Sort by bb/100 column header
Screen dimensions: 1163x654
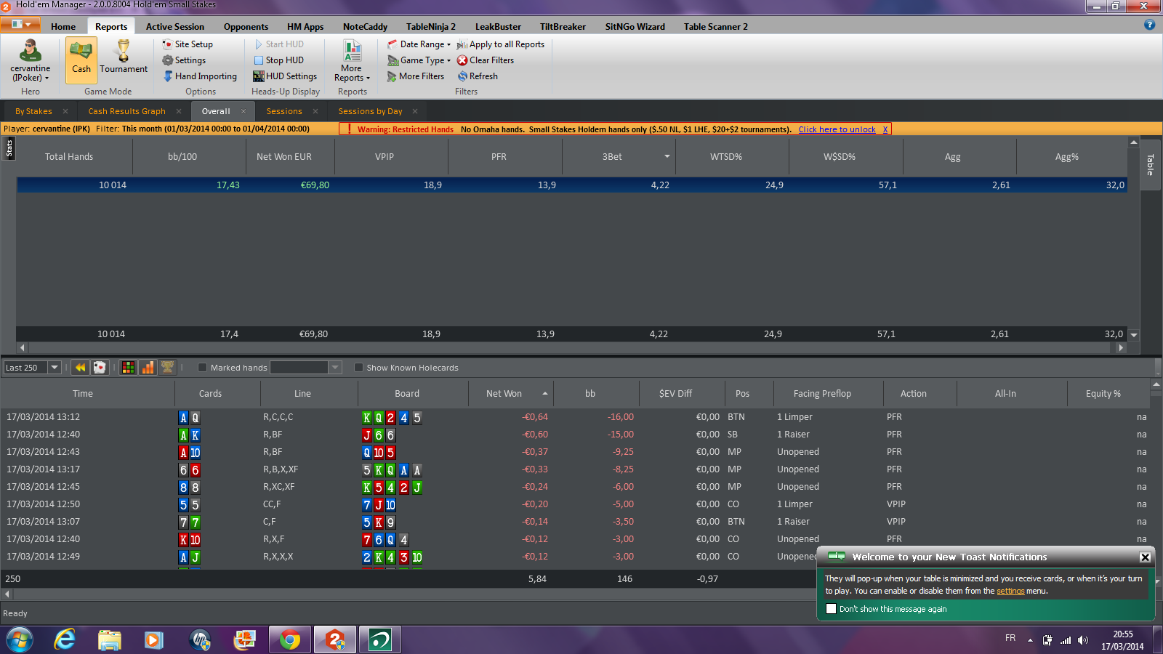point(182,157)
